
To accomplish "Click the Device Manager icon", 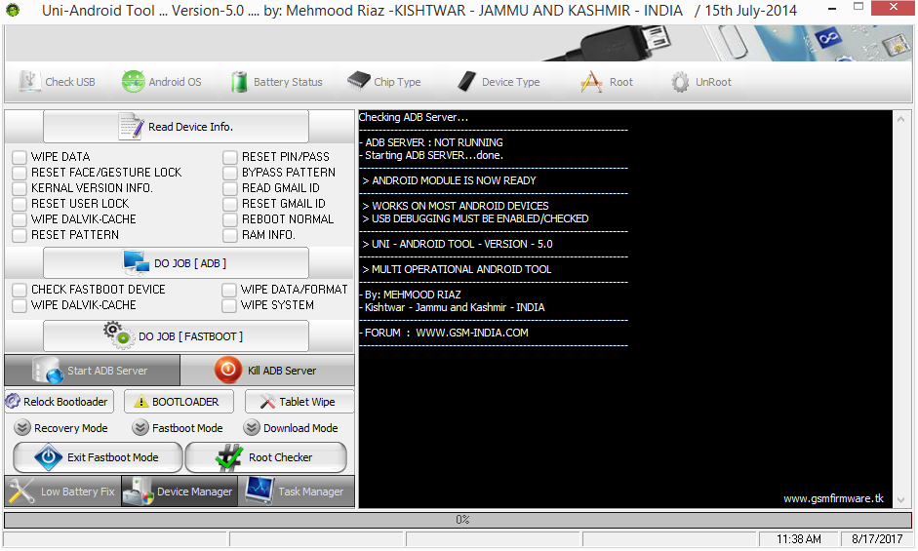I will (x=139, y=492).
